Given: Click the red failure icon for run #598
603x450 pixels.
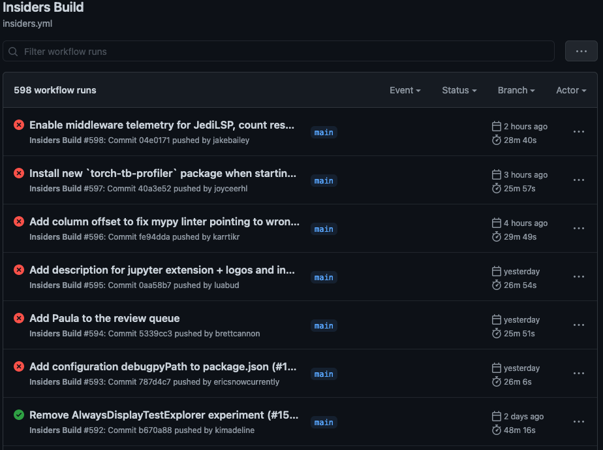Looking at the screenshot, I should (x=18, y=125).
